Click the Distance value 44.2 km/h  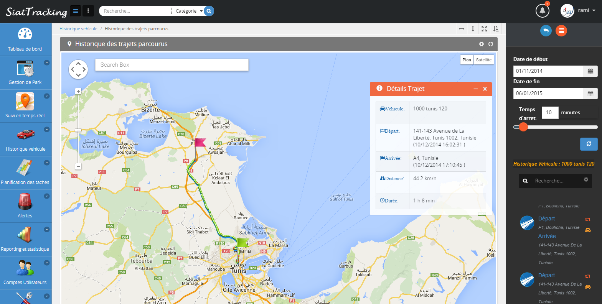tap(425, 179)
